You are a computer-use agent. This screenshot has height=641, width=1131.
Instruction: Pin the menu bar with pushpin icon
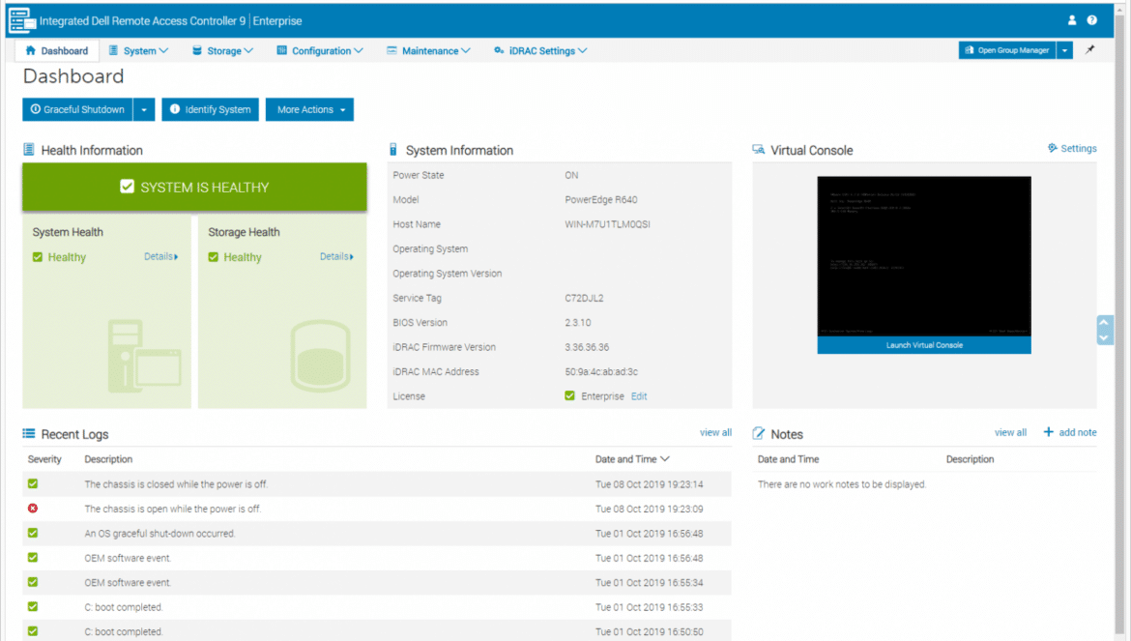coord(1089,49)
